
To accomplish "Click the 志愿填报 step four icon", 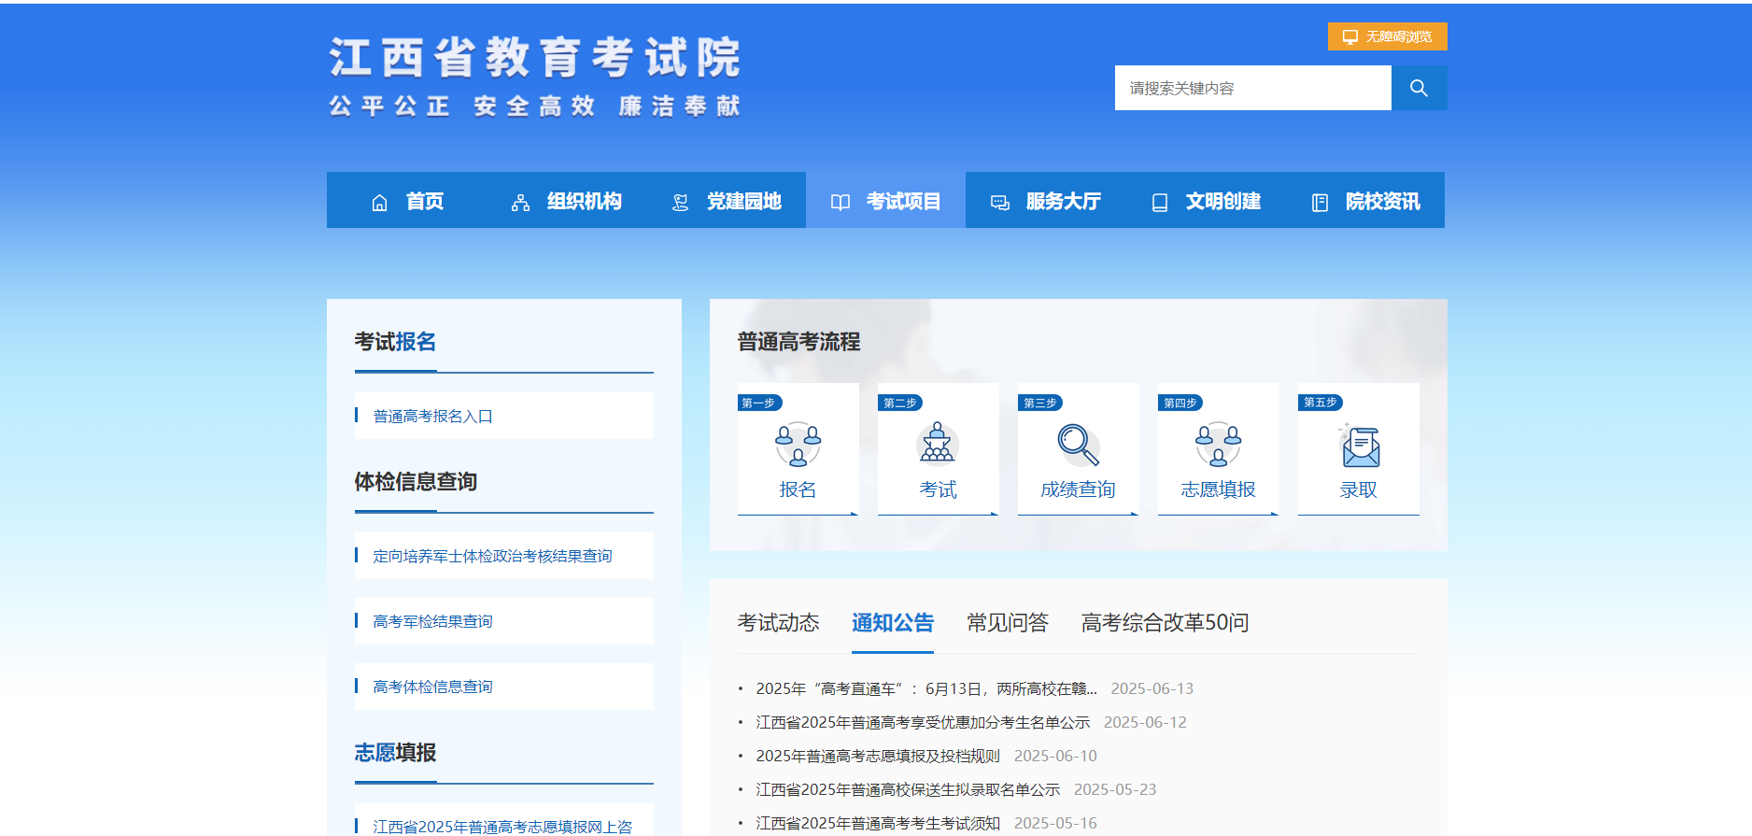I will click(x=1219, y=445).
